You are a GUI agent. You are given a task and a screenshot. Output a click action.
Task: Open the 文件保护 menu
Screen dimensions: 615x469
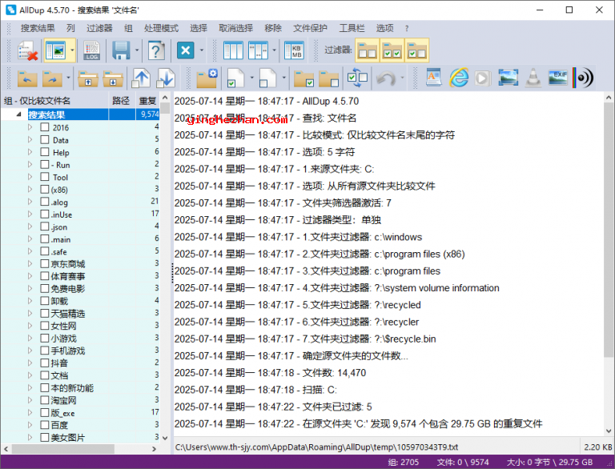(310, 28)
